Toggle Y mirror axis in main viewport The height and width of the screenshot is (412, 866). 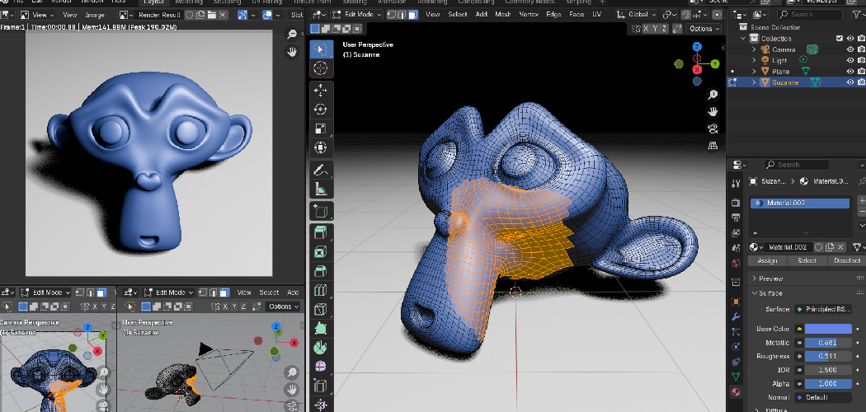pos(655,28)
